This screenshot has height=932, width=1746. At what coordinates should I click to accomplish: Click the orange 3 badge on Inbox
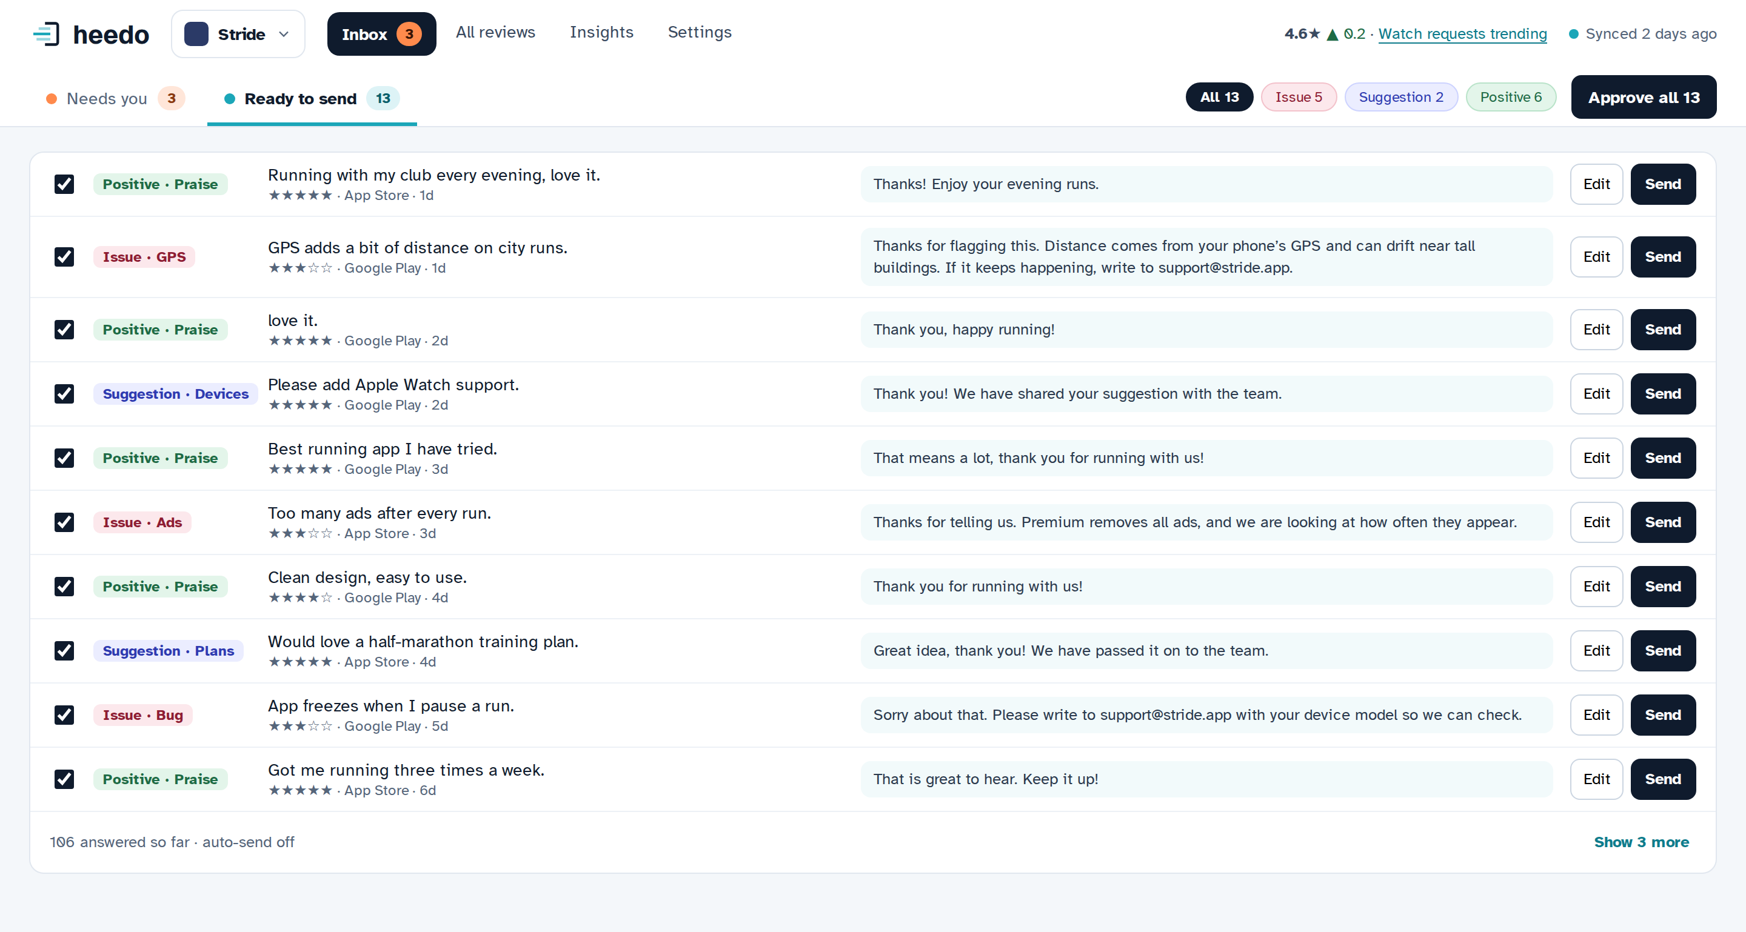click(x=409, y=34)
